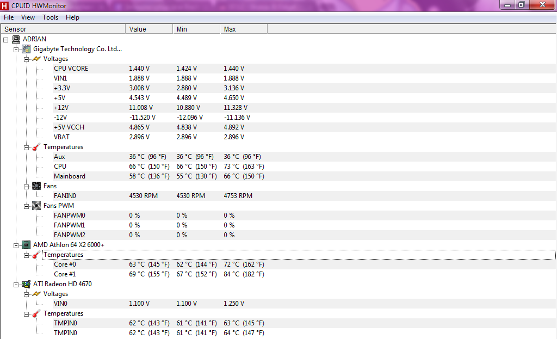
Task: Collapse the Gigabyte Voltages group
Action: point(26,59)
